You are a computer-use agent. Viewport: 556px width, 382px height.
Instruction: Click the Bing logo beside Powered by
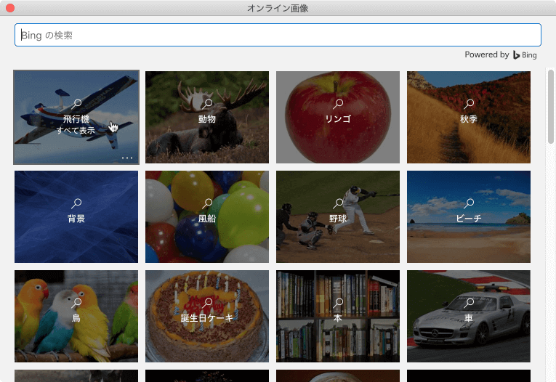(525, 55)
